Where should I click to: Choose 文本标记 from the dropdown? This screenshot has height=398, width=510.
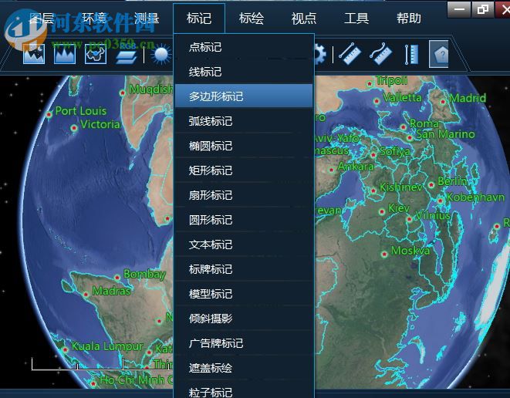point(244,245)
